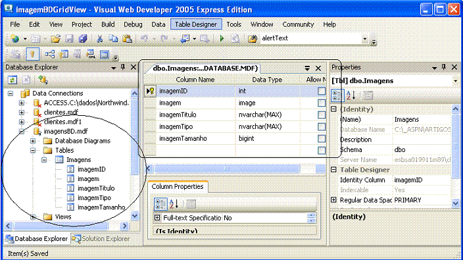Image resolution: width=463 pixels, height=260 pixels.
Task: Click the primary key row selector for imagemID
Action: [x=150, y=91]
